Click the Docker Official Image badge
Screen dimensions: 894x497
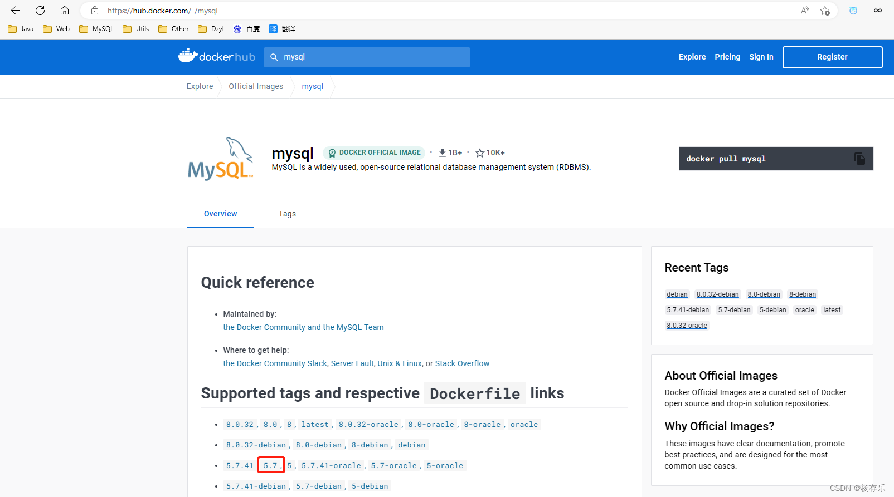pos(374,152)
